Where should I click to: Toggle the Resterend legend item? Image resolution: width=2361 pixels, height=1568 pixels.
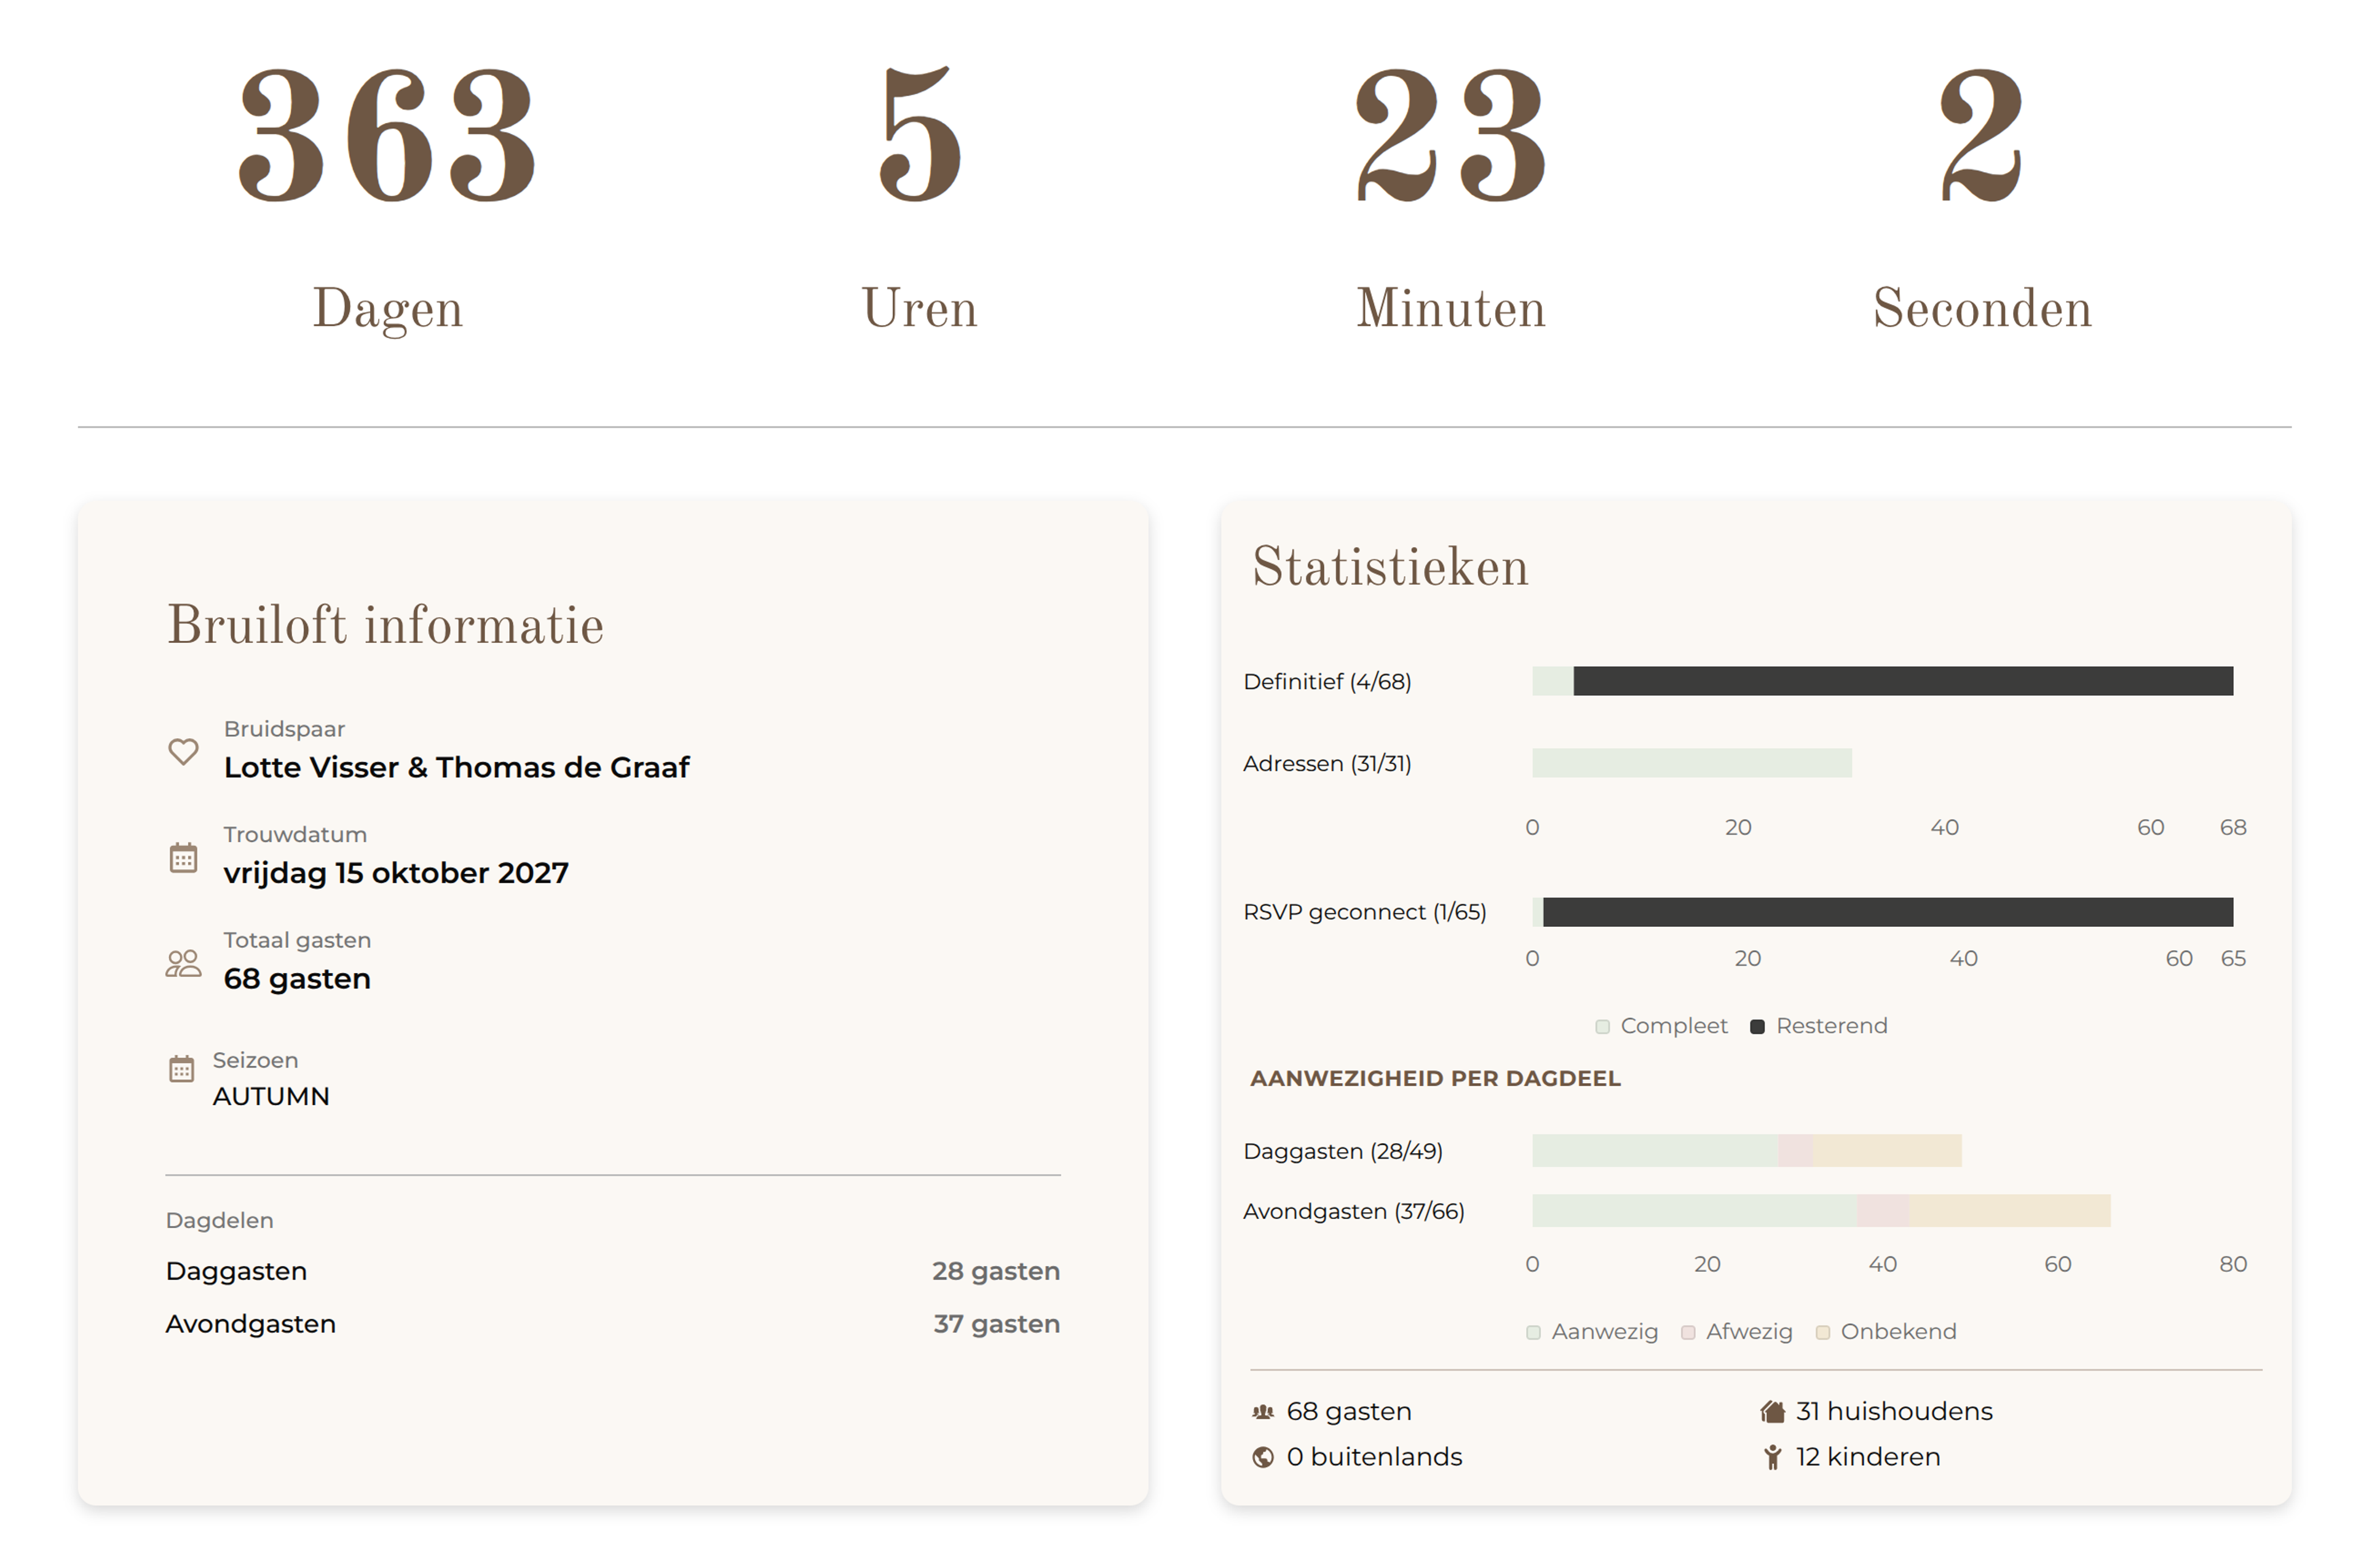coord(1818,1026)
